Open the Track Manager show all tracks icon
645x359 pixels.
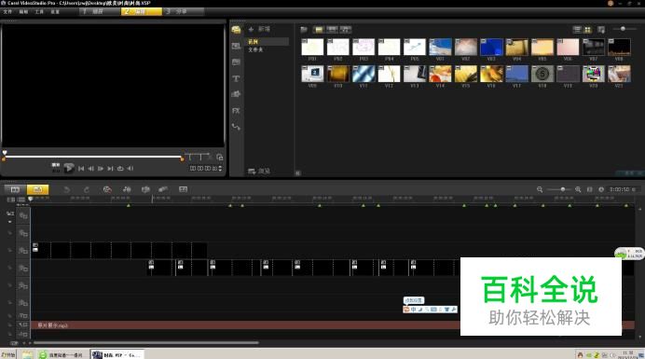(10, 200)
